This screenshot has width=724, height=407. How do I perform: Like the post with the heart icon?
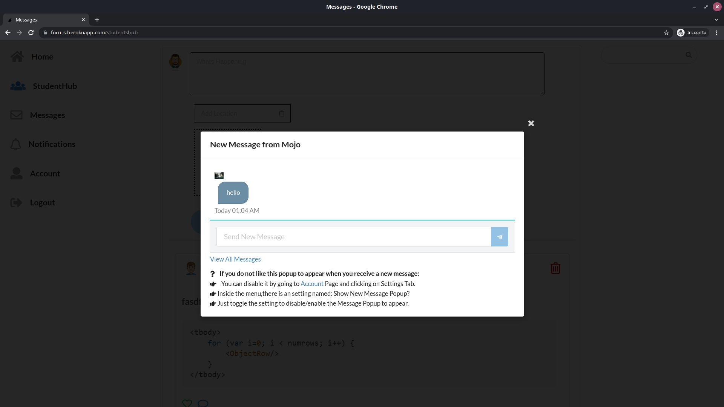pos(187,403)
